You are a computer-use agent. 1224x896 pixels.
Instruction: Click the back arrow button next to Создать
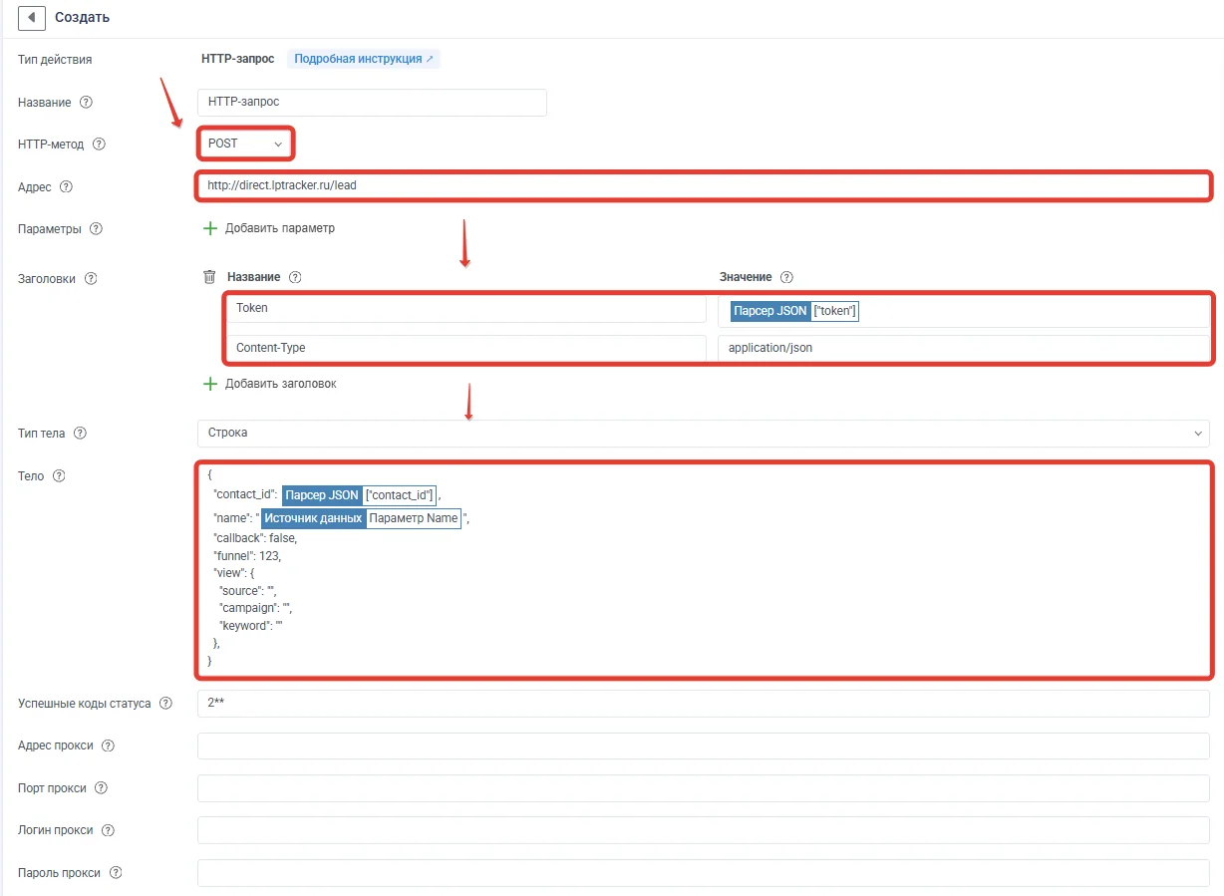tap(32, 17)
